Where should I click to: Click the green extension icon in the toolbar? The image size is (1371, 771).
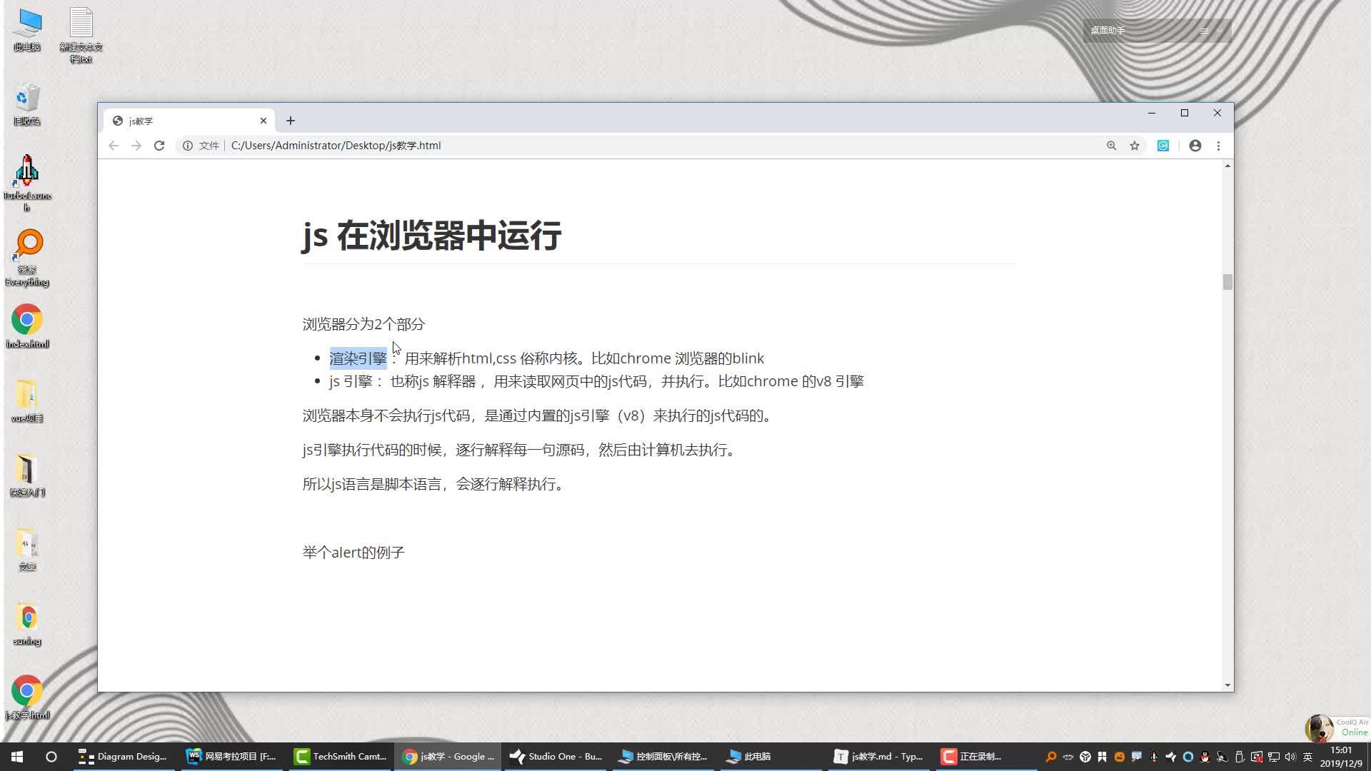click(1163, 146)
